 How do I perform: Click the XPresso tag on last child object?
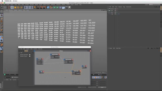(118, 14)
